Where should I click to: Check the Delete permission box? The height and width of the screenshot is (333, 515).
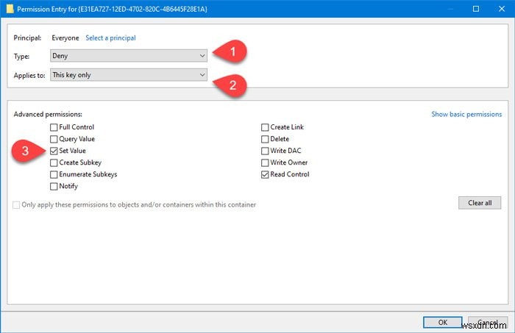265,139
